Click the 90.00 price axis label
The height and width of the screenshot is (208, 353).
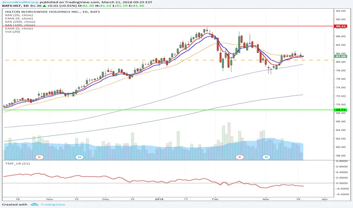tap(341, 19)
